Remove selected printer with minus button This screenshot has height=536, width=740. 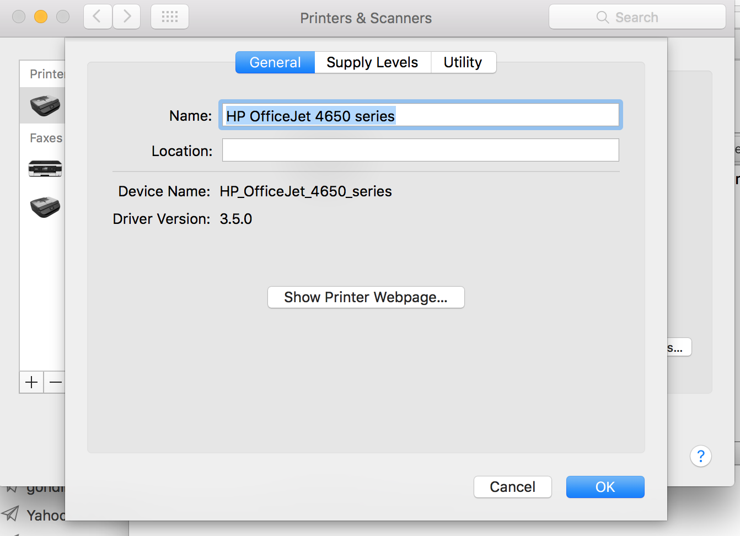click(55, 382)
